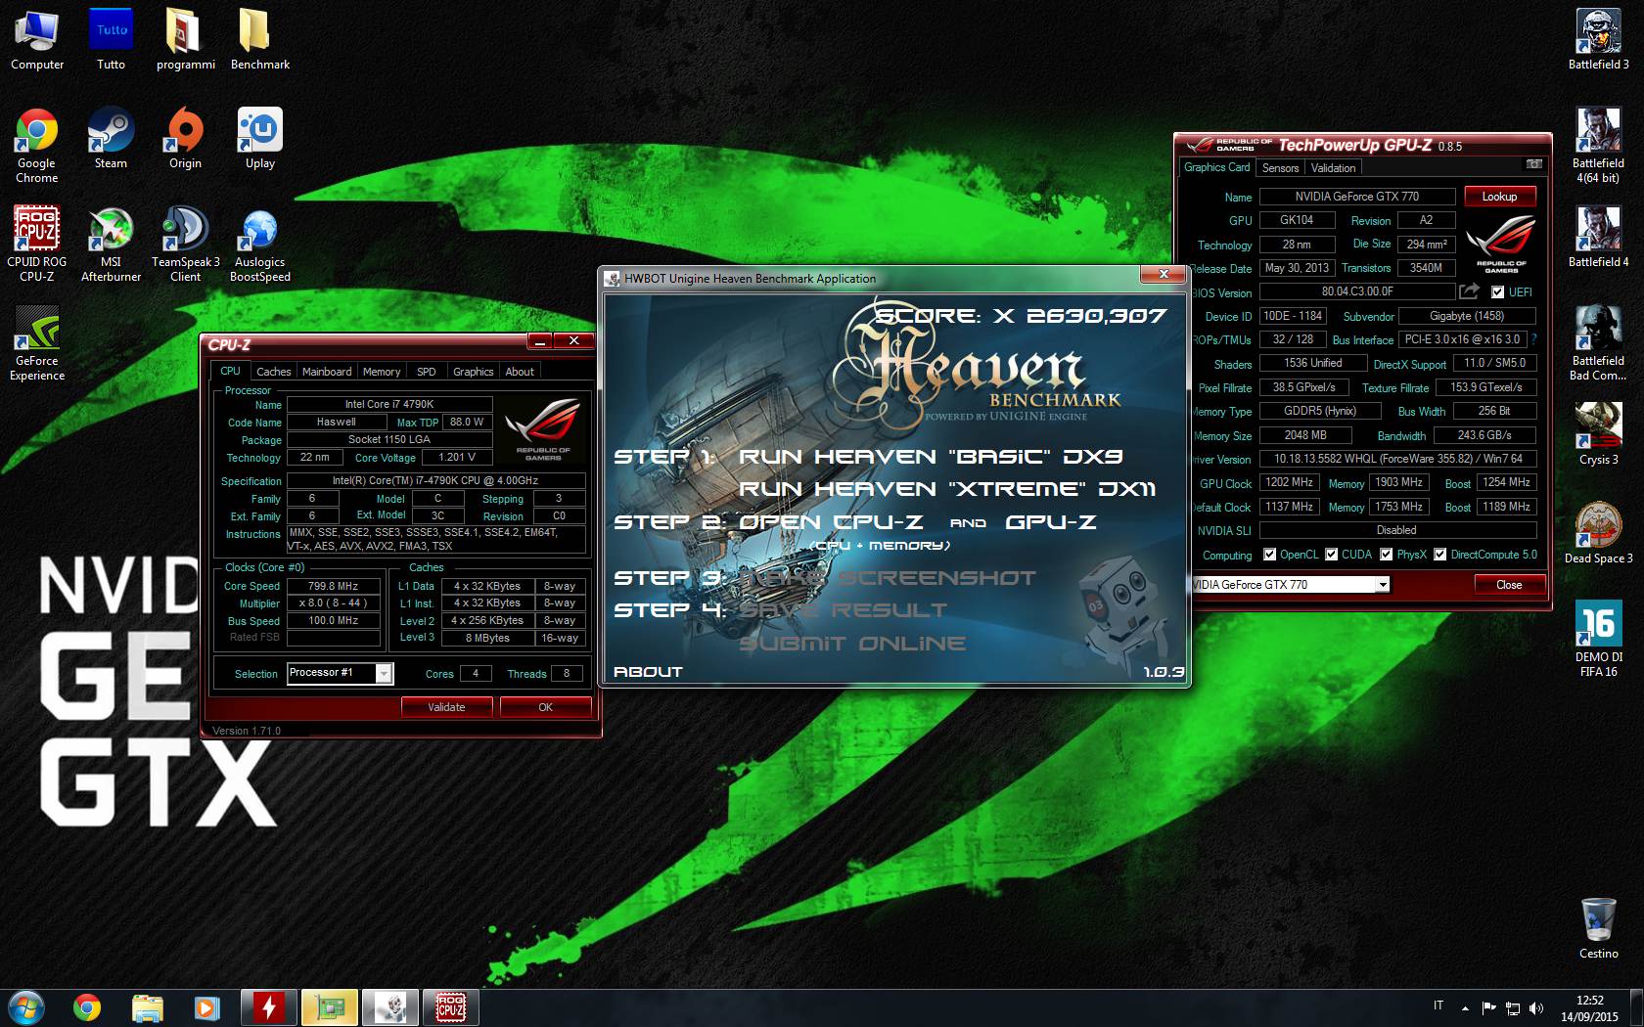Open Sensors tab in GPU-Z
Screen dimensions: 1644x1027
point(1280,168)
